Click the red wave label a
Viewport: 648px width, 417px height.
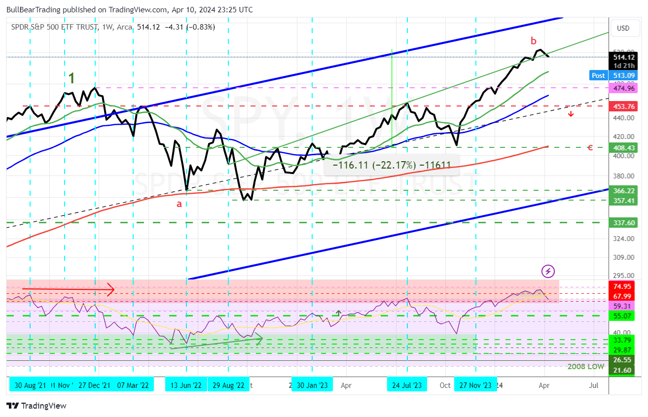click(x=180, y=204)
